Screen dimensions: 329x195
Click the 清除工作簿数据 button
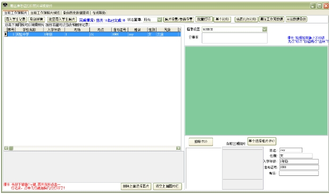(x=272, y=19)
